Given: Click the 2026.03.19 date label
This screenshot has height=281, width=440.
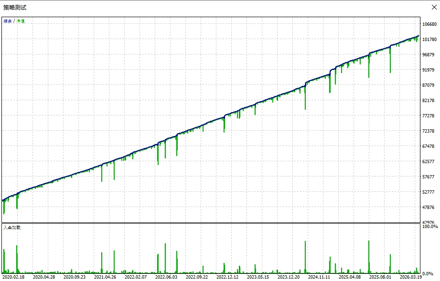Looking at the screenshot, I should click(x=411, y=277).
